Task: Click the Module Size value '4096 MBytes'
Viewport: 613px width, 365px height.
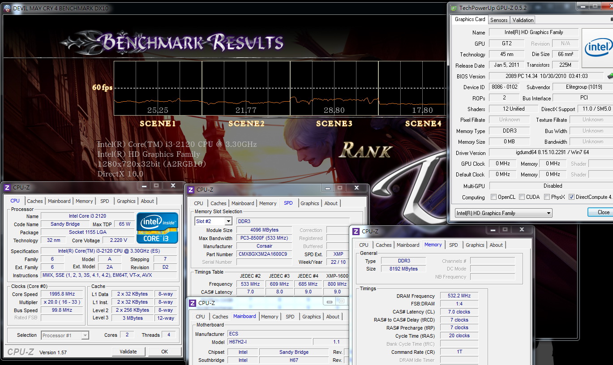Action: point(264,230)
